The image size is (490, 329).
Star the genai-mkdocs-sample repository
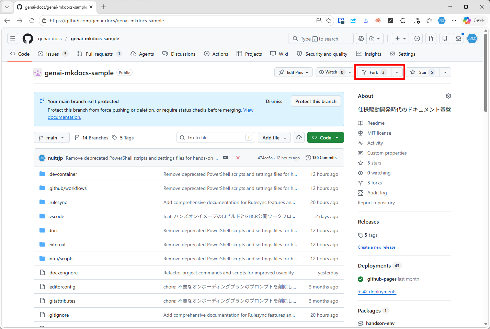[x=423, y=72]
